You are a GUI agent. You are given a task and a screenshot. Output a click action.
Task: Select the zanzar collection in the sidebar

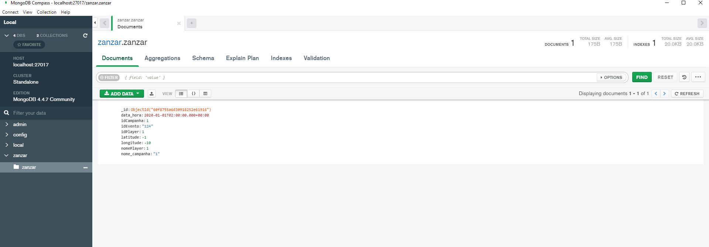(x=29, y=167)
